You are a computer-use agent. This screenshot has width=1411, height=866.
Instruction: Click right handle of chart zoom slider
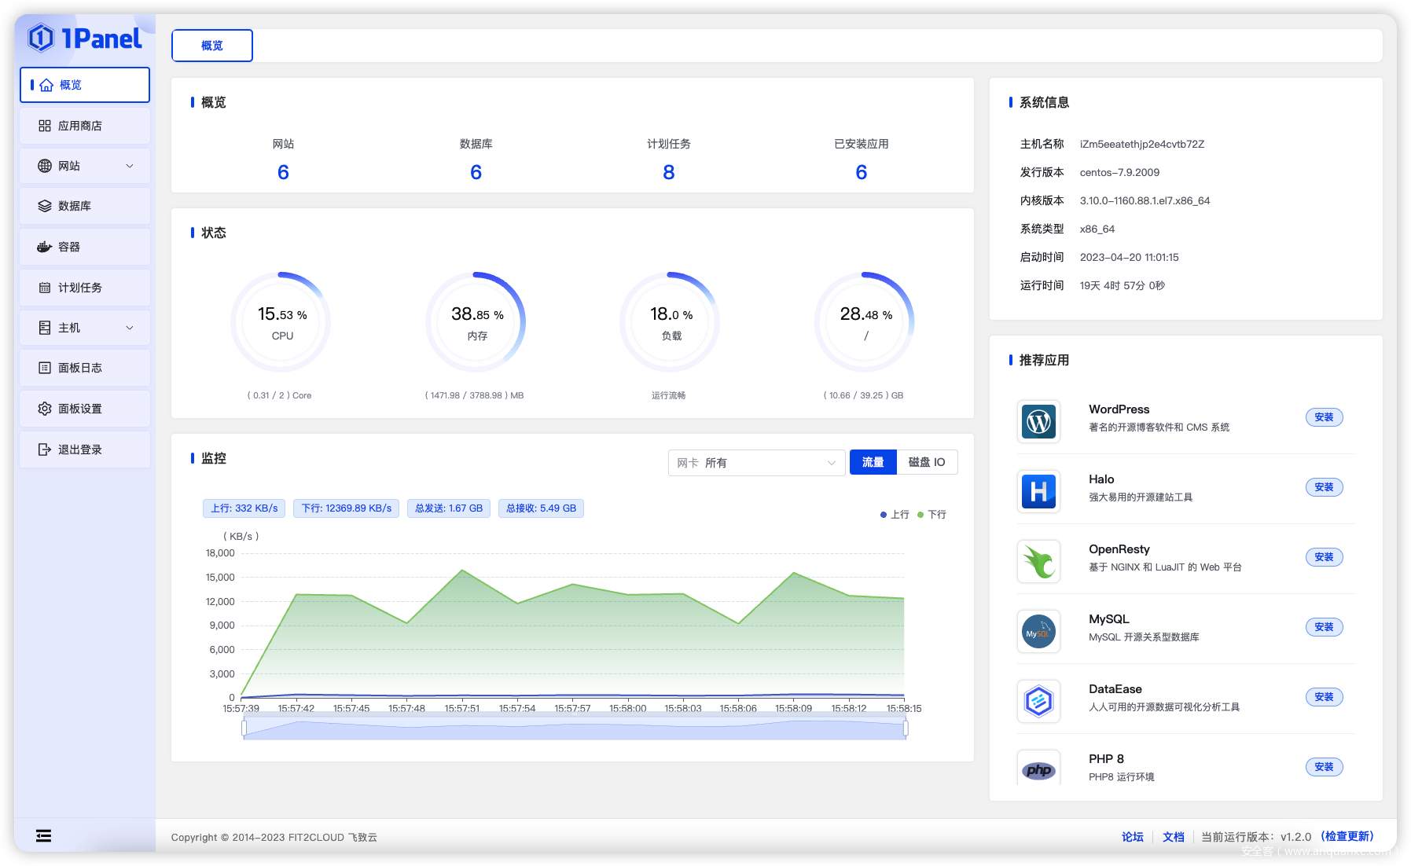tap(906, 728)
